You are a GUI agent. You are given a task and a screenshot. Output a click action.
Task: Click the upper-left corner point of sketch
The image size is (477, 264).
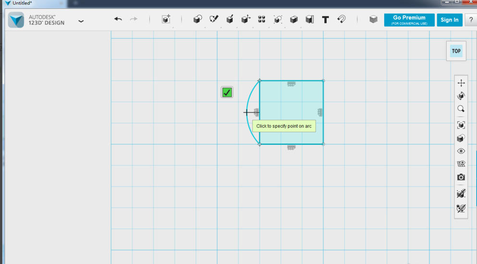[x=259, y=80]
